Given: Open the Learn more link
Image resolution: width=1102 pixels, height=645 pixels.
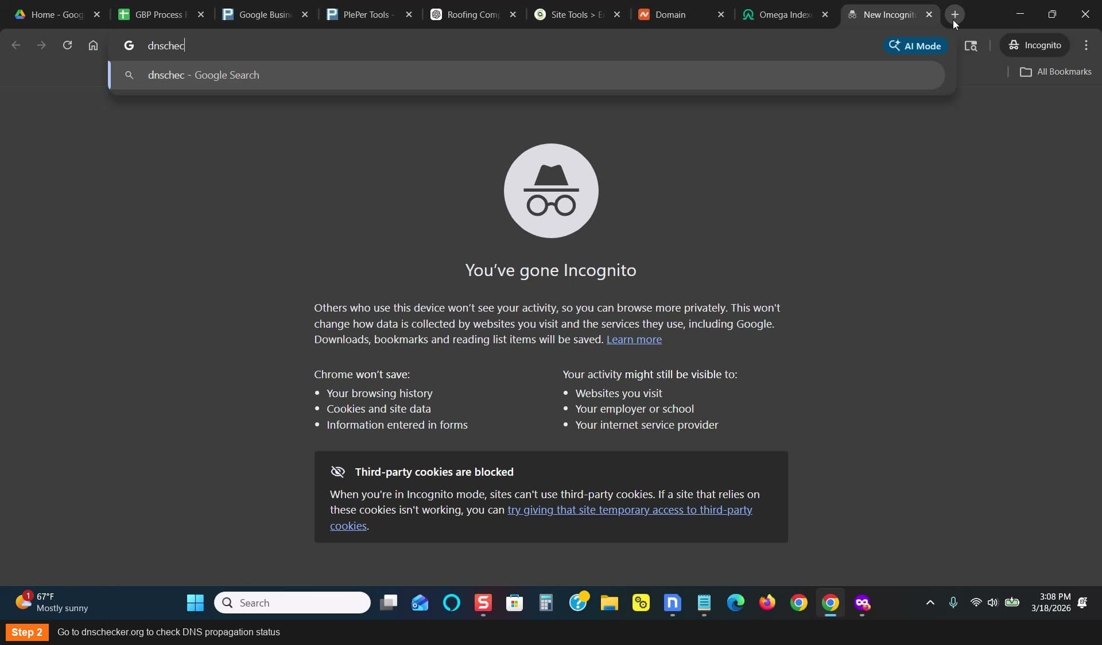Looking at the screenshot, I should click(x=634, y=340).
